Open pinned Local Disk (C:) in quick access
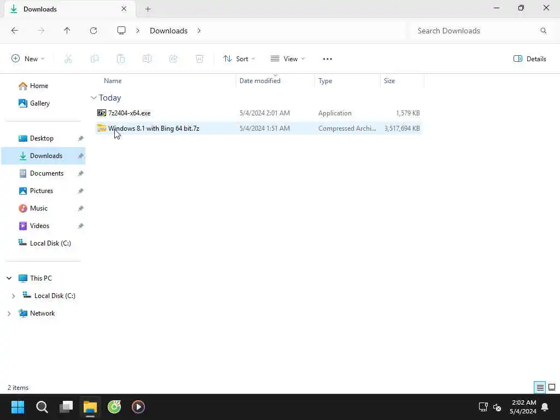This screenshot has height=420, width=560. (50, 243)
